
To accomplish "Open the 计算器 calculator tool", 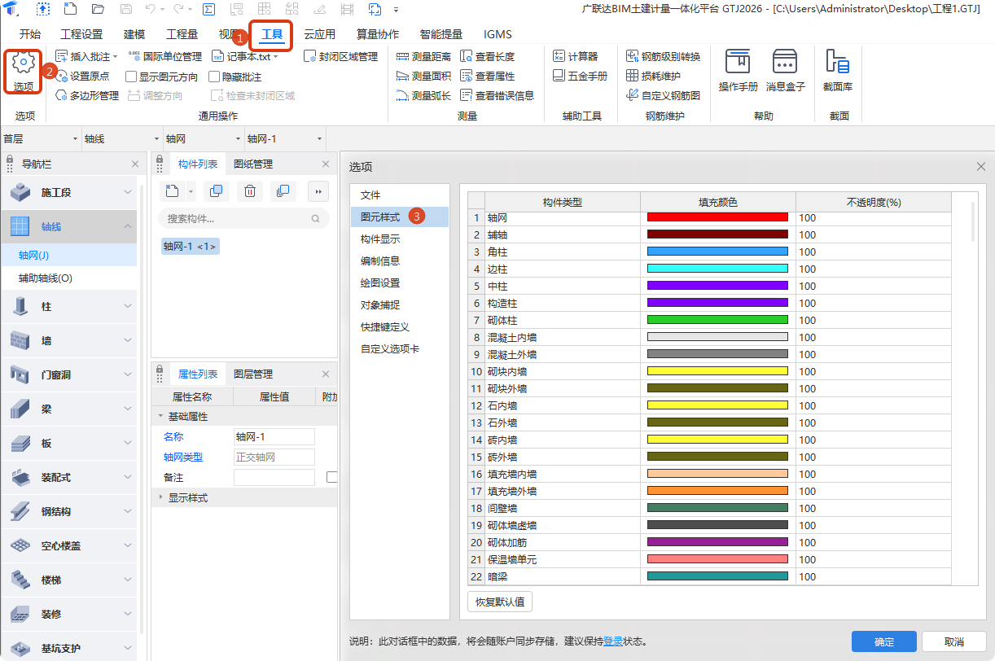I will tap(575, 56).
